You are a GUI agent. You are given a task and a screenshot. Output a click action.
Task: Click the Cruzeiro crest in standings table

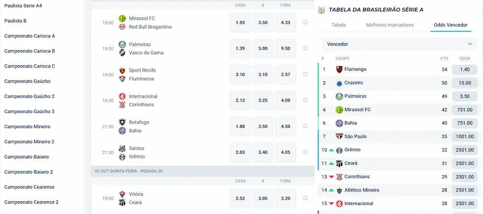(339, 83)
